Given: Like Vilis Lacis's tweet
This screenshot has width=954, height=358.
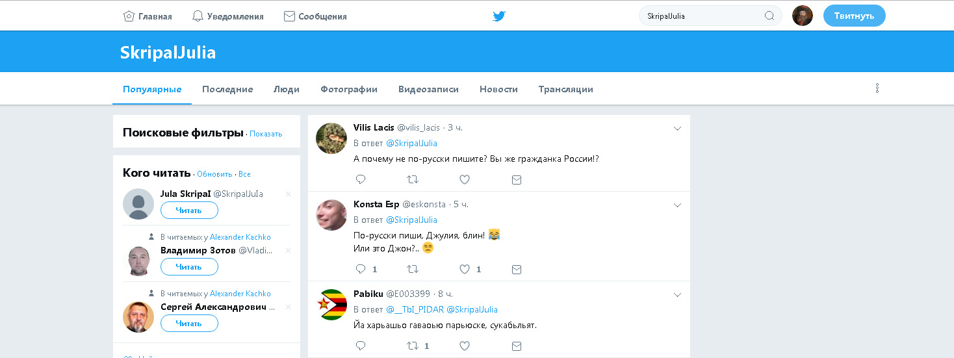Looking at the screenshot, I should coord(465,179).
